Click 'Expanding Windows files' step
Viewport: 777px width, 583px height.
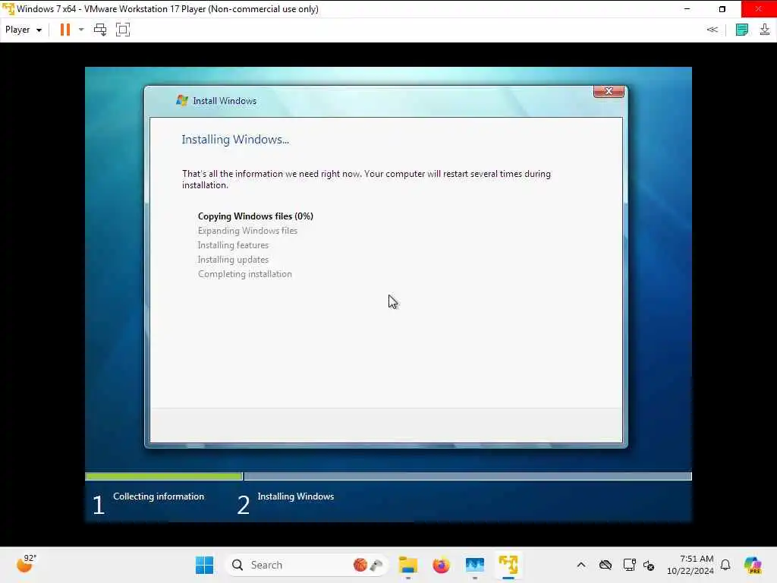coord(247,231)
